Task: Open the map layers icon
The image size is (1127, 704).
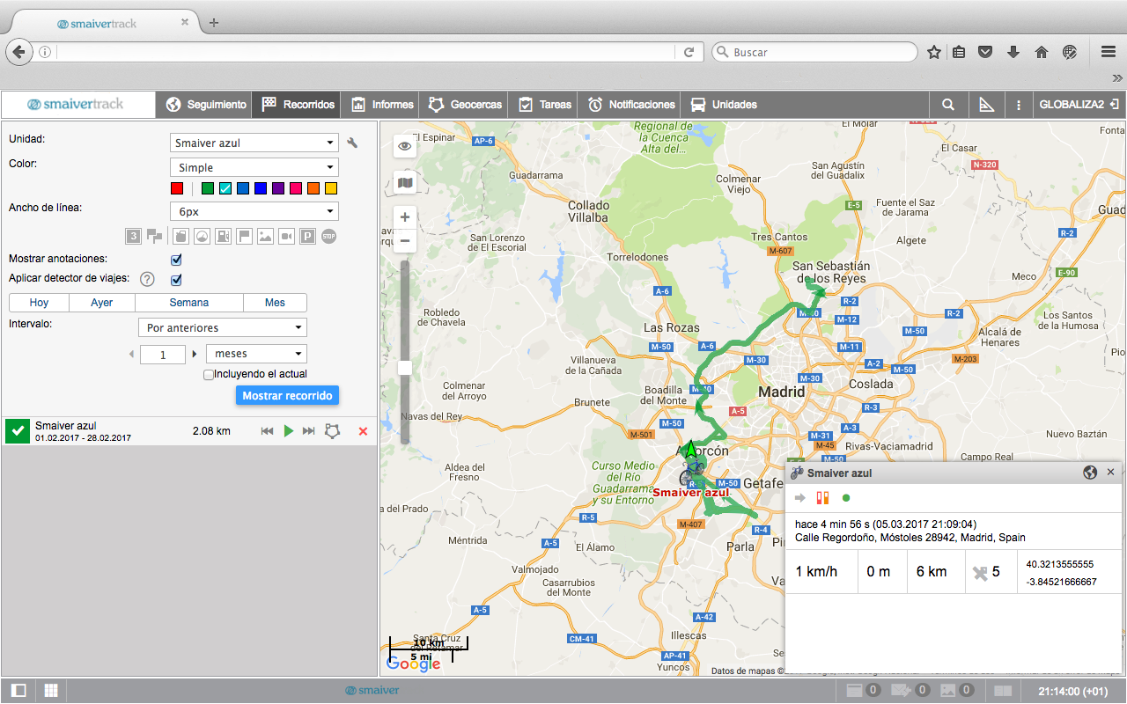Action: (405, 183)
